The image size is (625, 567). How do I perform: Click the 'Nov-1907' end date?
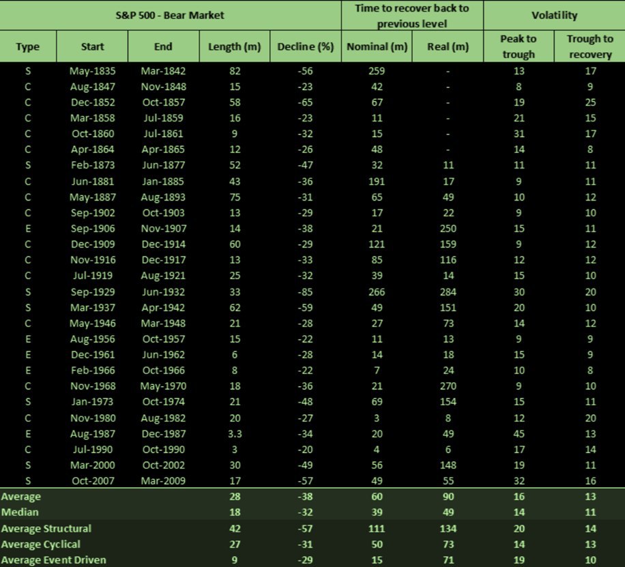point(164,229)
